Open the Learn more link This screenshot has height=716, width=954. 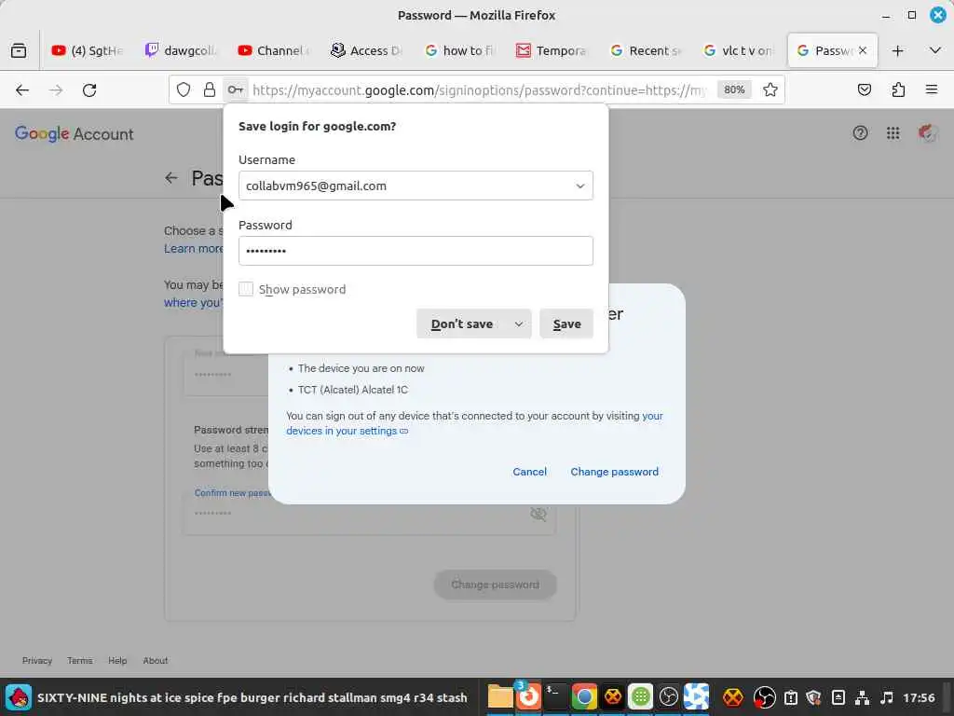pos(194,248)
